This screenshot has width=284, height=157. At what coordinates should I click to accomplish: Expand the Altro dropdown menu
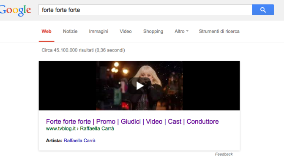coord(181,31)
